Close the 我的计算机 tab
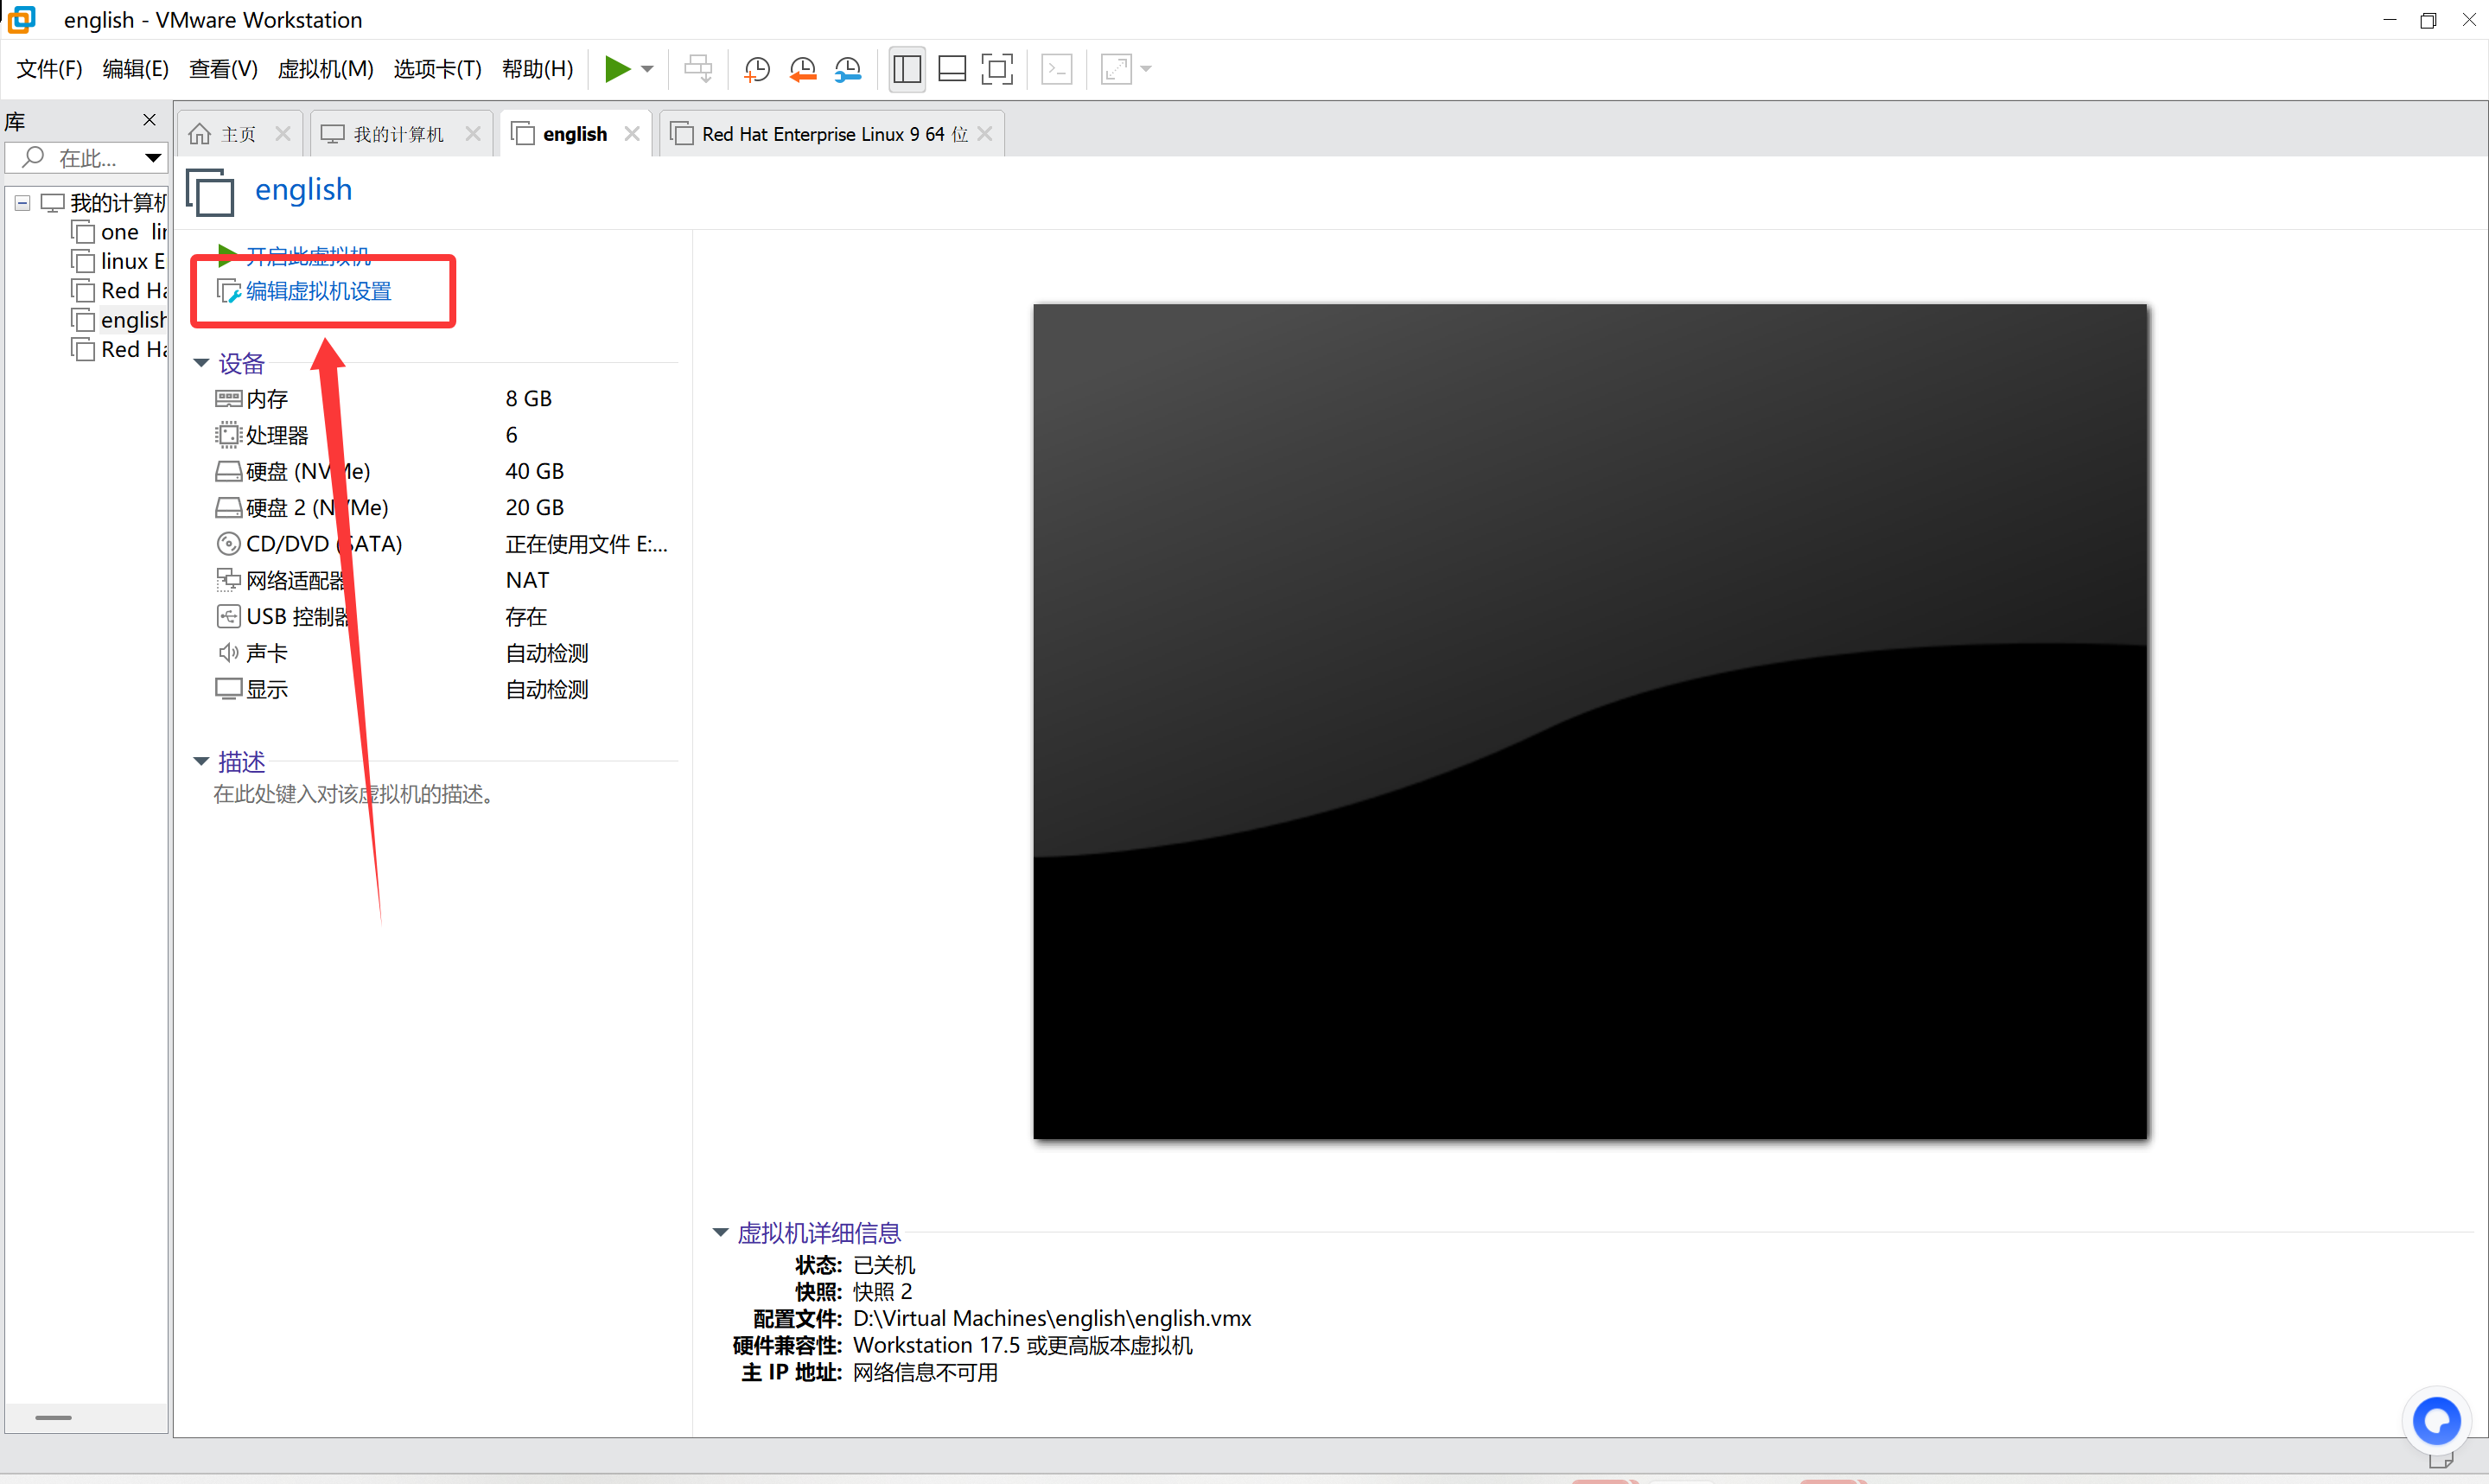 point(473,134)
